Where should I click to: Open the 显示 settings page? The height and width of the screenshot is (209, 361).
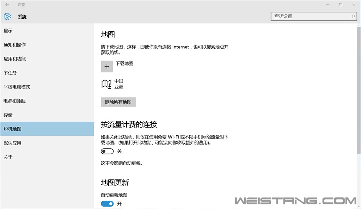8,31
